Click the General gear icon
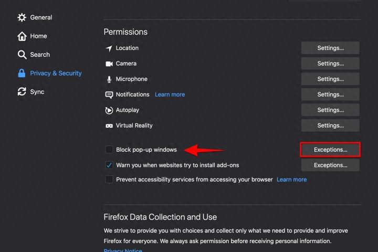The width and height of the screenshot is (378, 252). [22, 17]
